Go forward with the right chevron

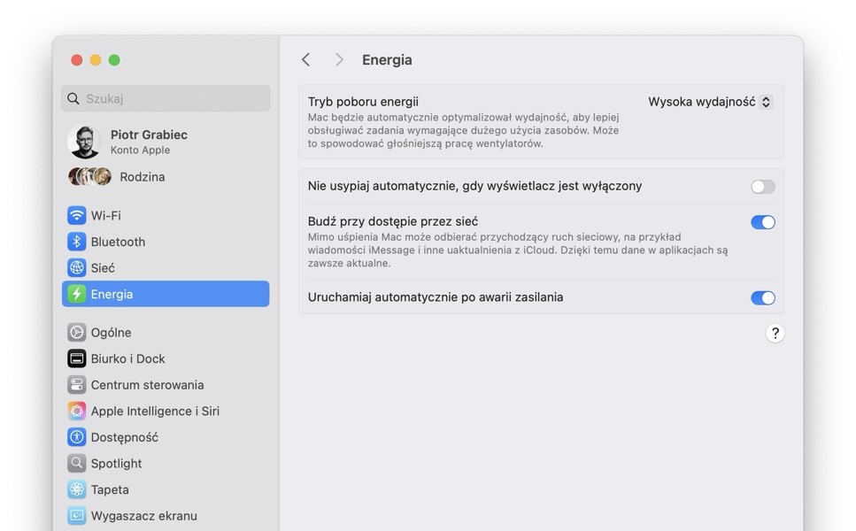[x=339, y=59]
